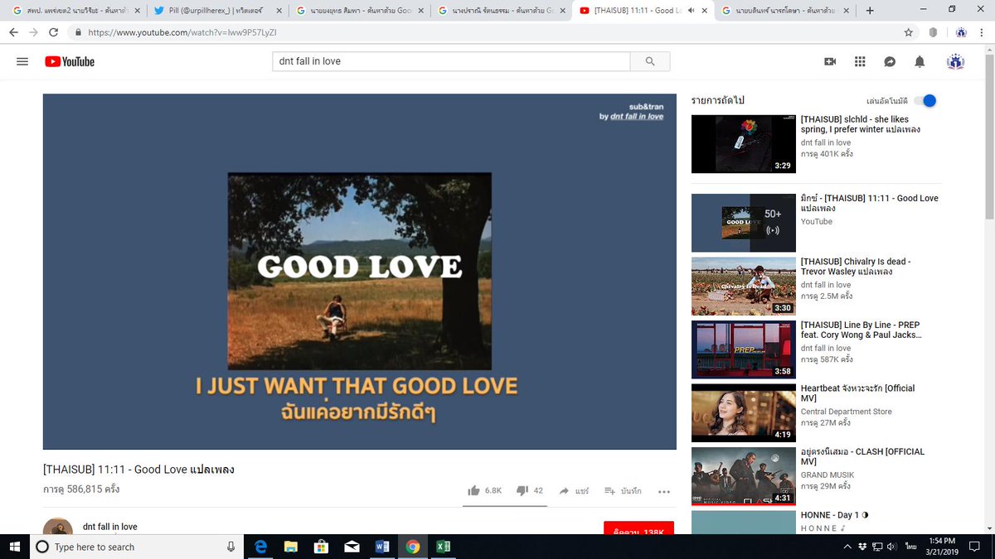Switch to the Twitter Pill tab
The height and width of the screenshot is (559, 995).
216,11
